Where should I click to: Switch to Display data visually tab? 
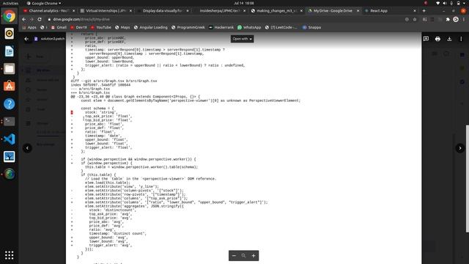[x=162, y=11]
